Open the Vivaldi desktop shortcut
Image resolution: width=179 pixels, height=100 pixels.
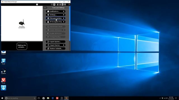[3, 81]
